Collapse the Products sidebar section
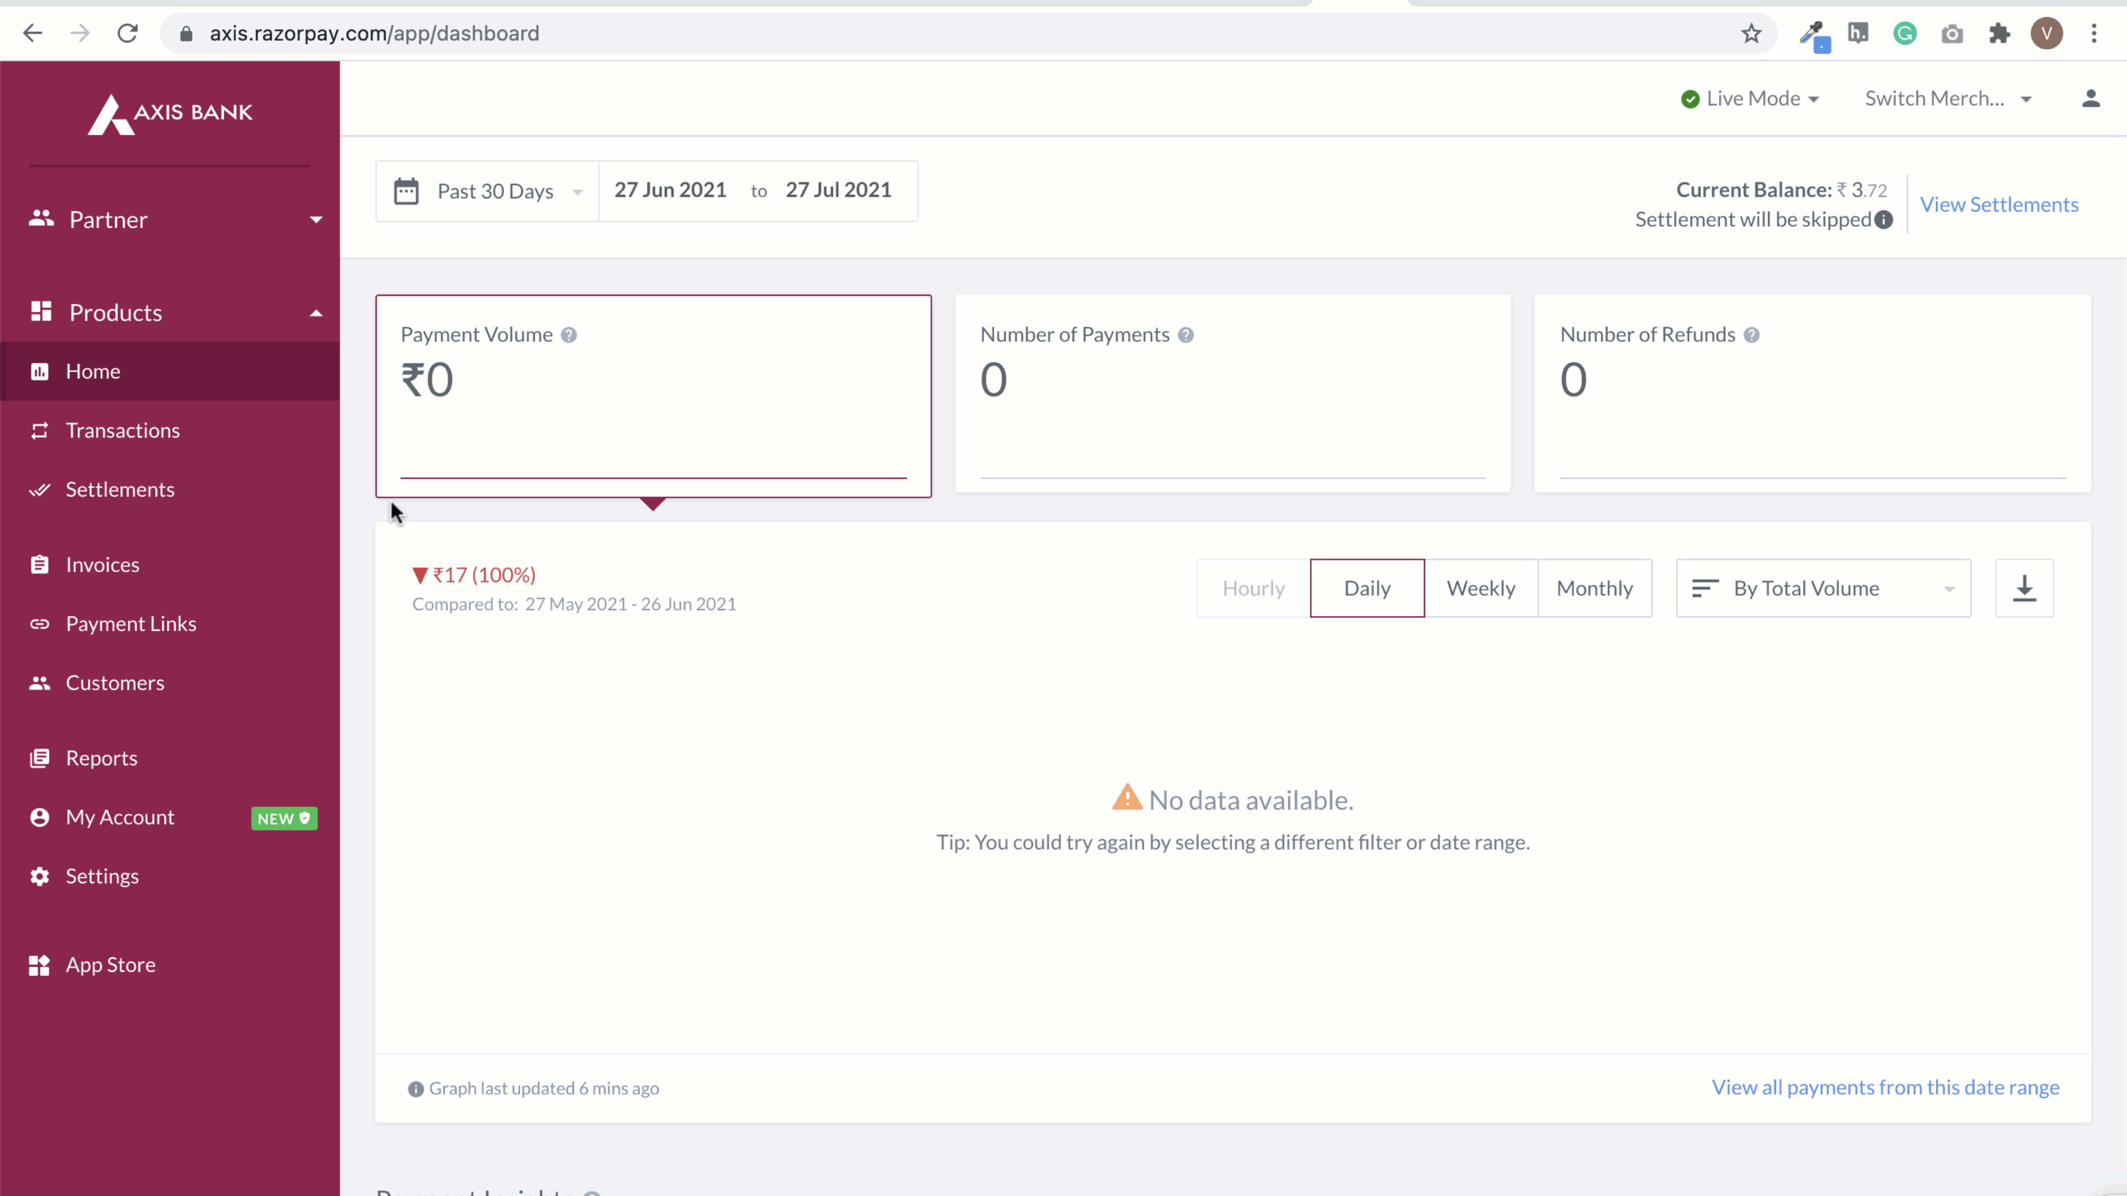 click(x=170, y=313)
